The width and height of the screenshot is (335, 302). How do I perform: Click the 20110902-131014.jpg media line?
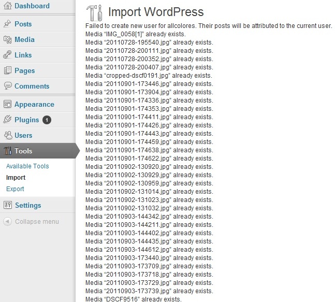click(149, 192)
